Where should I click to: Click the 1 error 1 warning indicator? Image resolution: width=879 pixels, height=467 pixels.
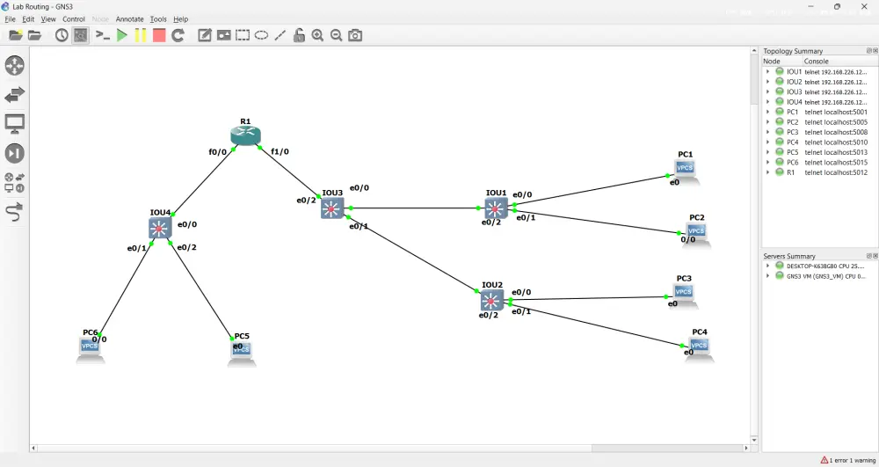pyautogui.click(x=847, y=460)
